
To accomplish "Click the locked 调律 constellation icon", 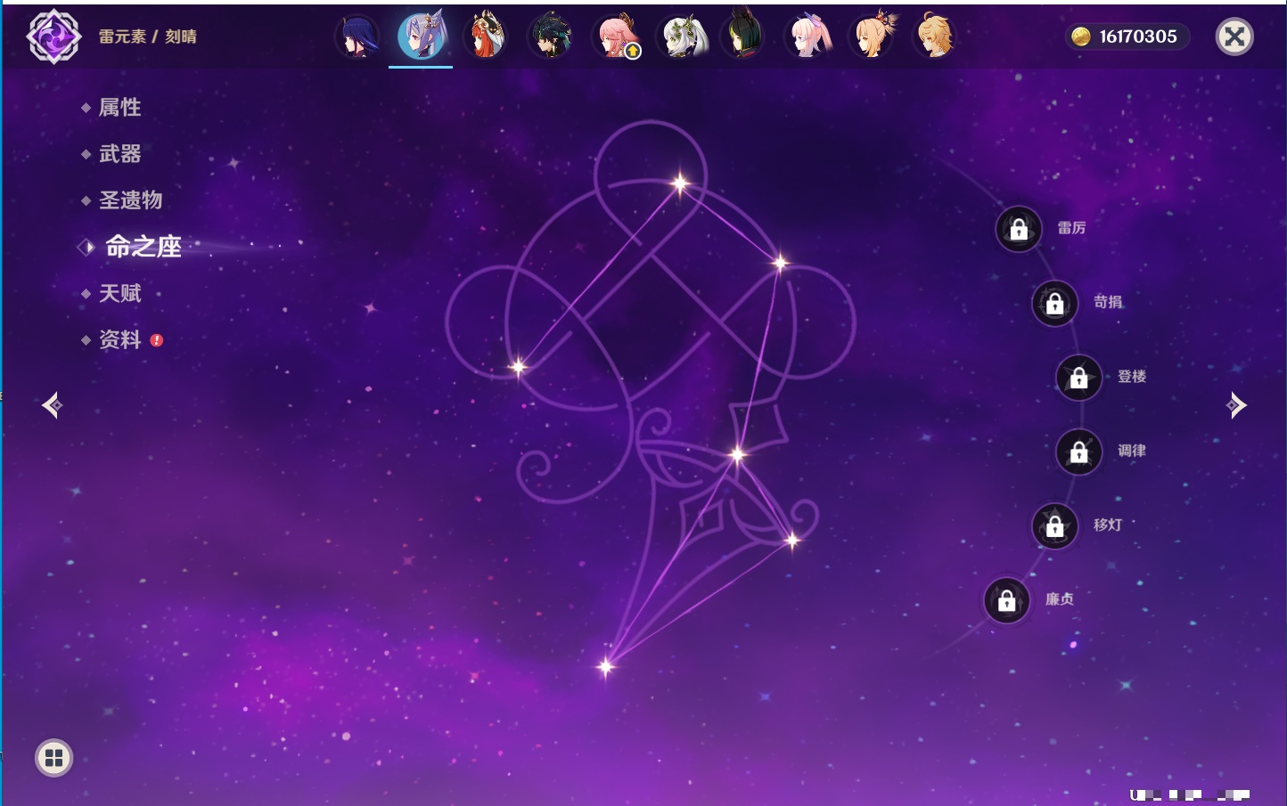I will pyautogui.click(x=1079, y=452).
